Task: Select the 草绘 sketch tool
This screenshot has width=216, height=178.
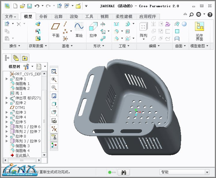Action: tap(79, 30)
